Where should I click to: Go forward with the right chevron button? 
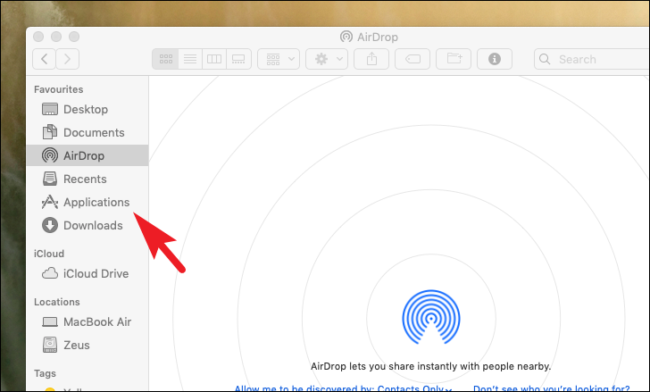(68, 59)
